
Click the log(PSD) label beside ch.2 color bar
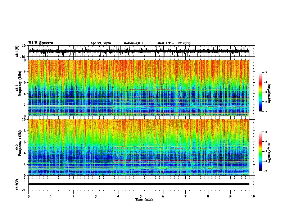(269, 153)
